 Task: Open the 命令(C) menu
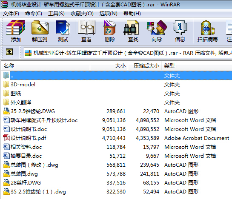pos(34,14)
